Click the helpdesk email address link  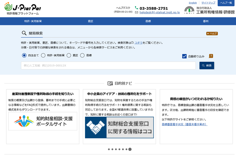(159, 13)
